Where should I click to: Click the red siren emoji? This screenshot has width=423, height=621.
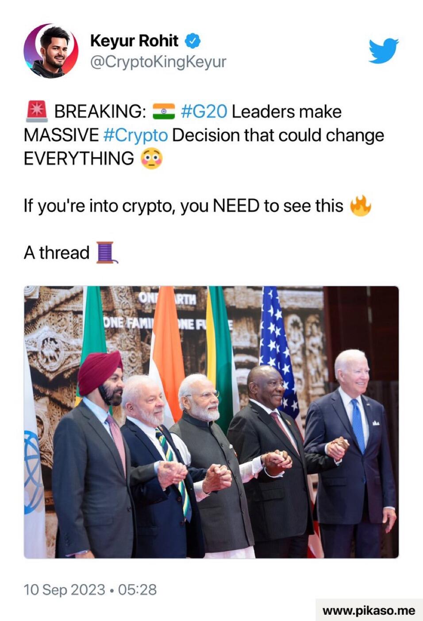(37, 111)
